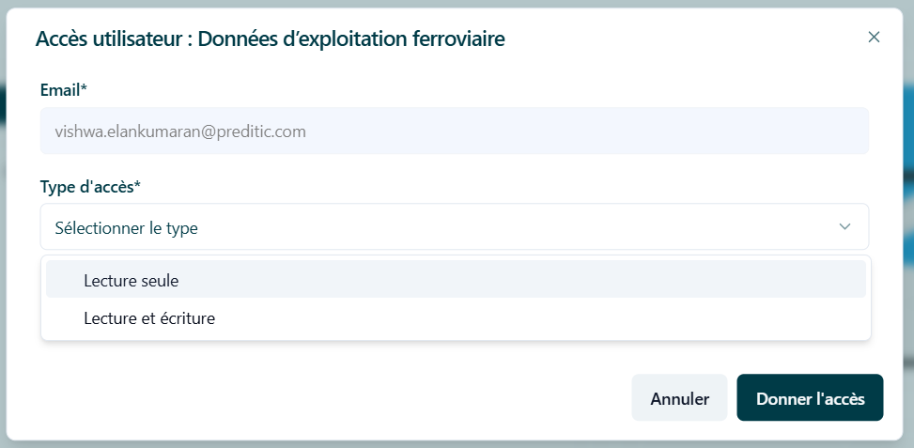Choose the Lecture et écriture option

click(456, 318)
